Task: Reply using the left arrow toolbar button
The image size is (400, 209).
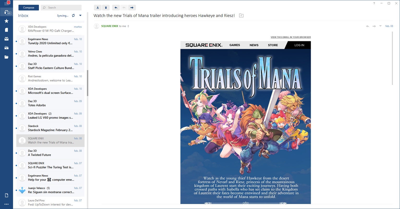Action: [x=116, y=8]
